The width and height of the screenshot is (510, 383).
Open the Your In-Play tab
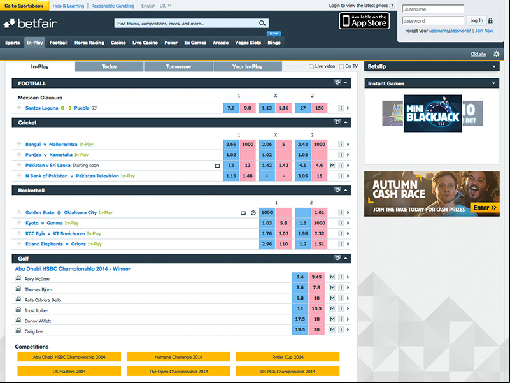point(248,66)
